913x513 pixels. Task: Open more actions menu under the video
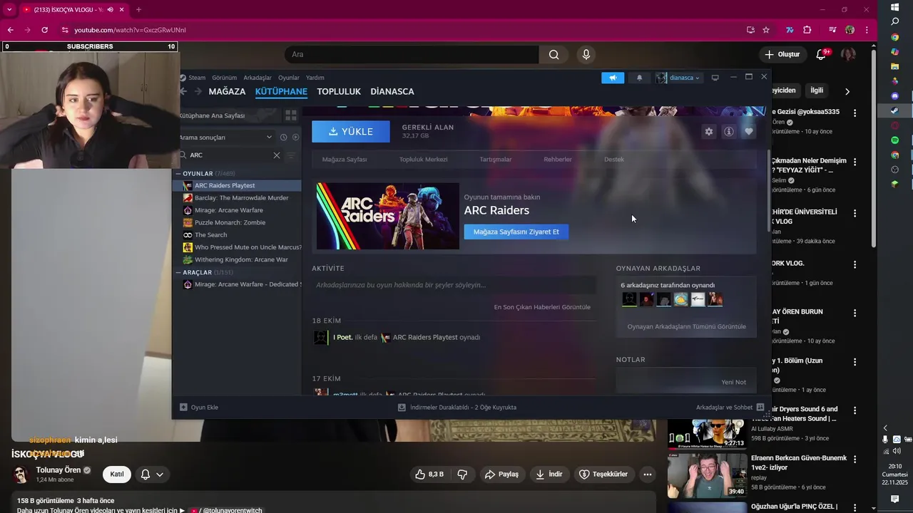tap(648, 475)
